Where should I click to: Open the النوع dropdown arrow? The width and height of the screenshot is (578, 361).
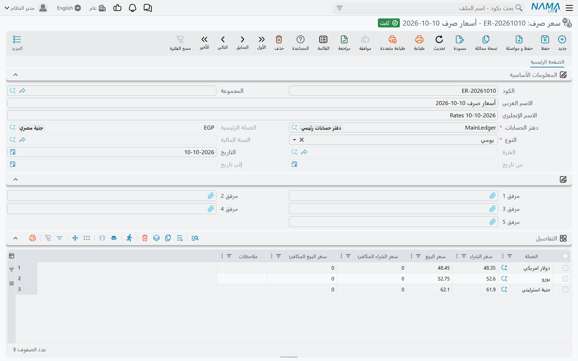point(294,140)
